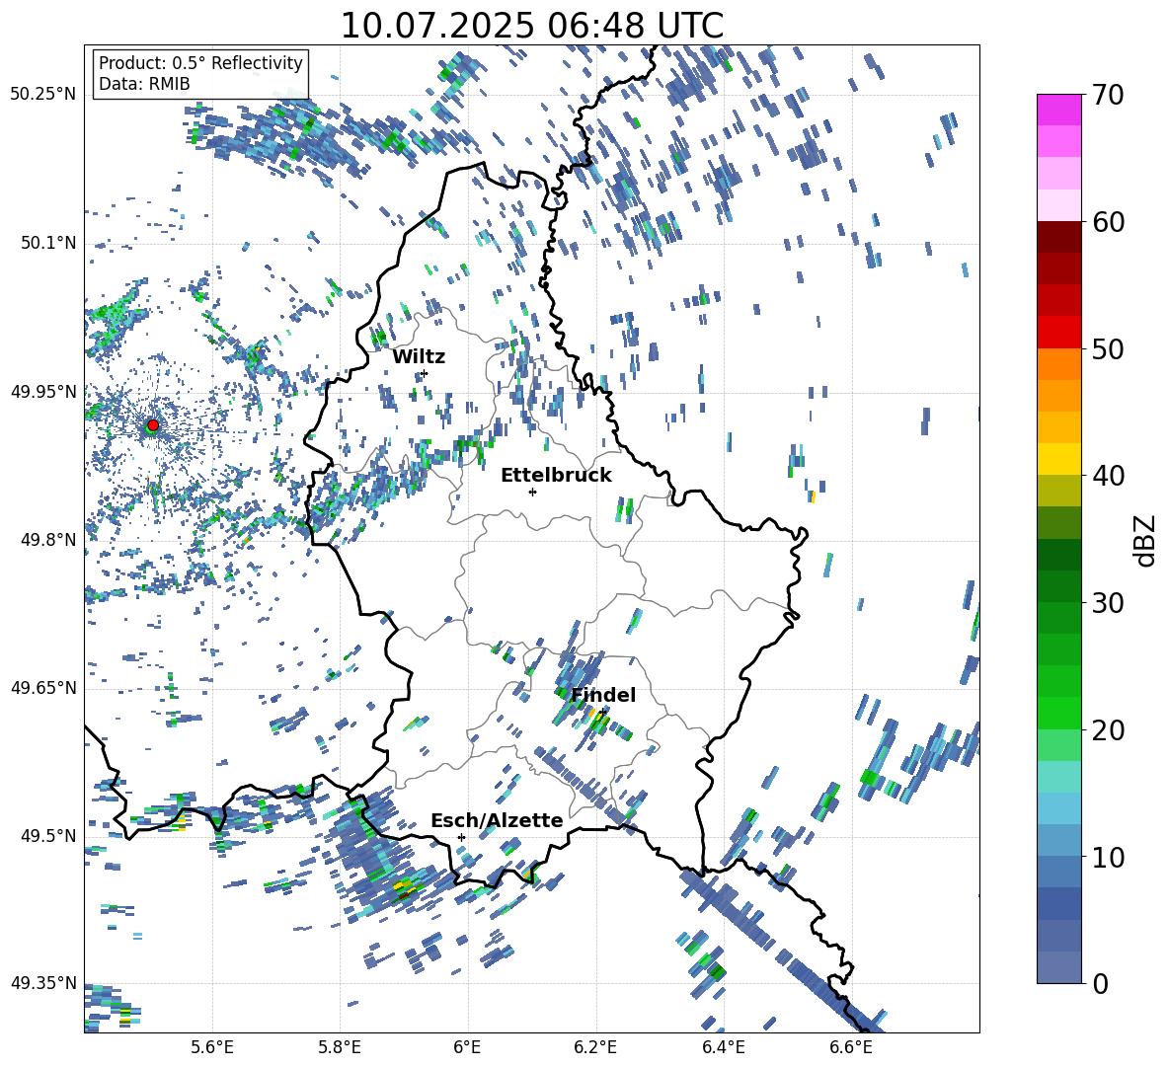Click the 6.2°E longitude label
Image resolution: width=1169 pixels, height=1067 pixels.
tap(595, 1047)
